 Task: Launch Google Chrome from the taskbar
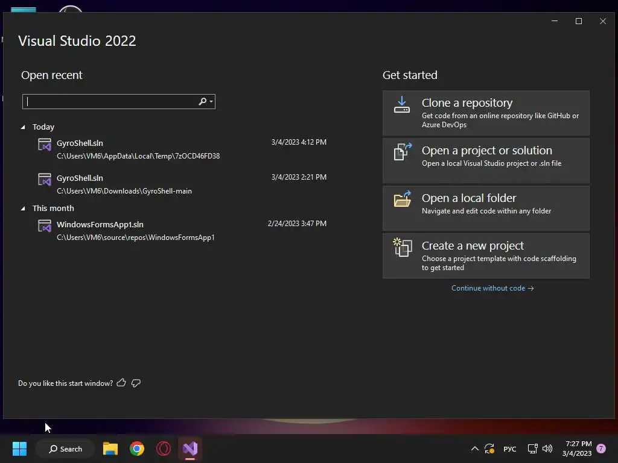tap(137, 449)
